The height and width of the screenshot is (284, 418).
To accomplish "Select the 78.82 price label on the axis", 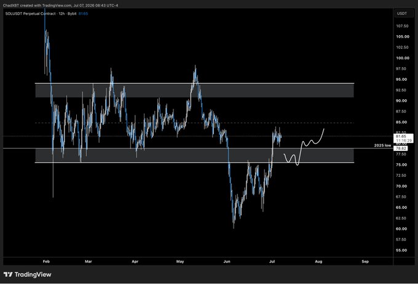I will point(401,148).
